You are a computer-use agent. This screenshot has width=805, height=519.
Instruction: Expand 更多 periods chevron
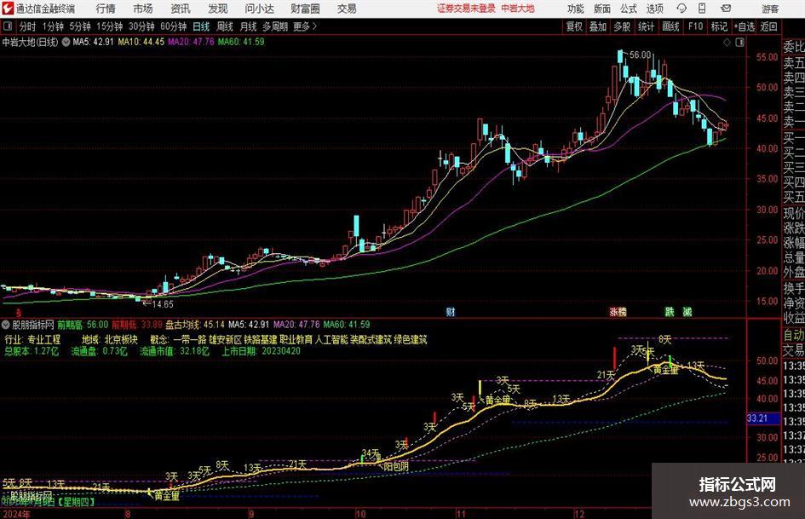tap(306, 26)
